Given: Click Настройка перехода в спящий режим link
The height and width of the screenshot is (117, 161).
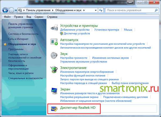Looking at the screenshot, I should pos(83,83).
